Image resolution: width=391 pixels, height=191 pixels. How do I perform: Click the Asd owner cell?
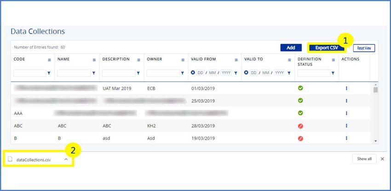pos(151,138)
